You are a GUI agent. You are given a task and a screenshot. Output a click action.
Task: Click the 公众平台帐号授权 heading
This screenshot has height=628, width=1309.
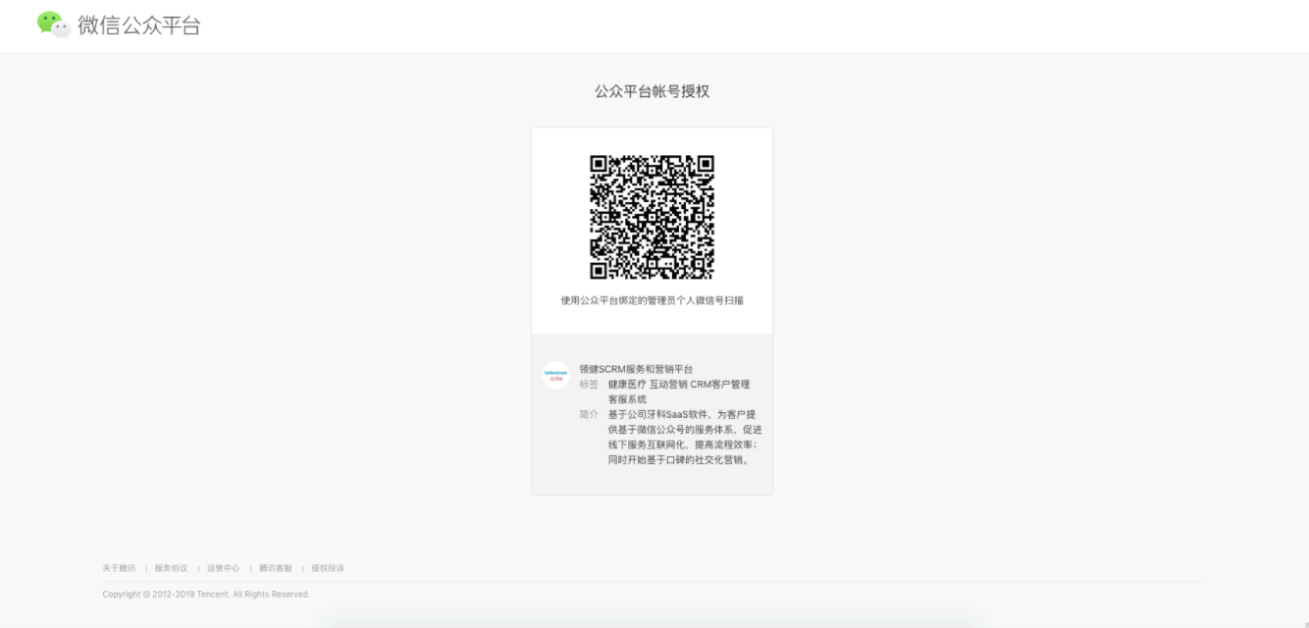click(652, 91)
